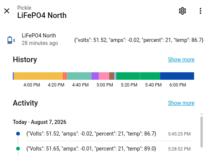Screen dimensions: 208x155
Task: Select the yellow history bar segment
Action: [x=38, y=76]
